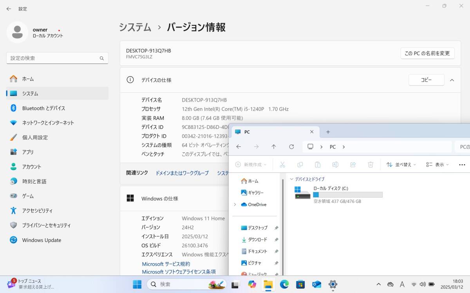
Task: Click the アクセシビリティ person icon
Action: (x=14, y=211)
